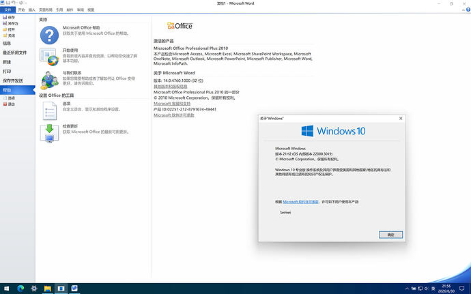Open File Explorer from the taskbar

[48, 289]
